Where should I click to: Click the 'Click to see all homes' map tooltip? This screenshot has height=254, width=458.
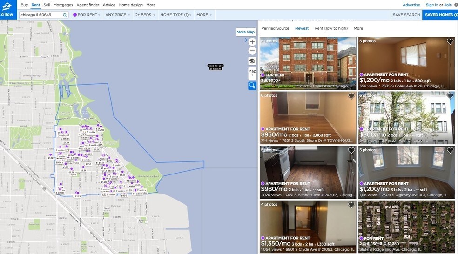(x=216, y=67)
